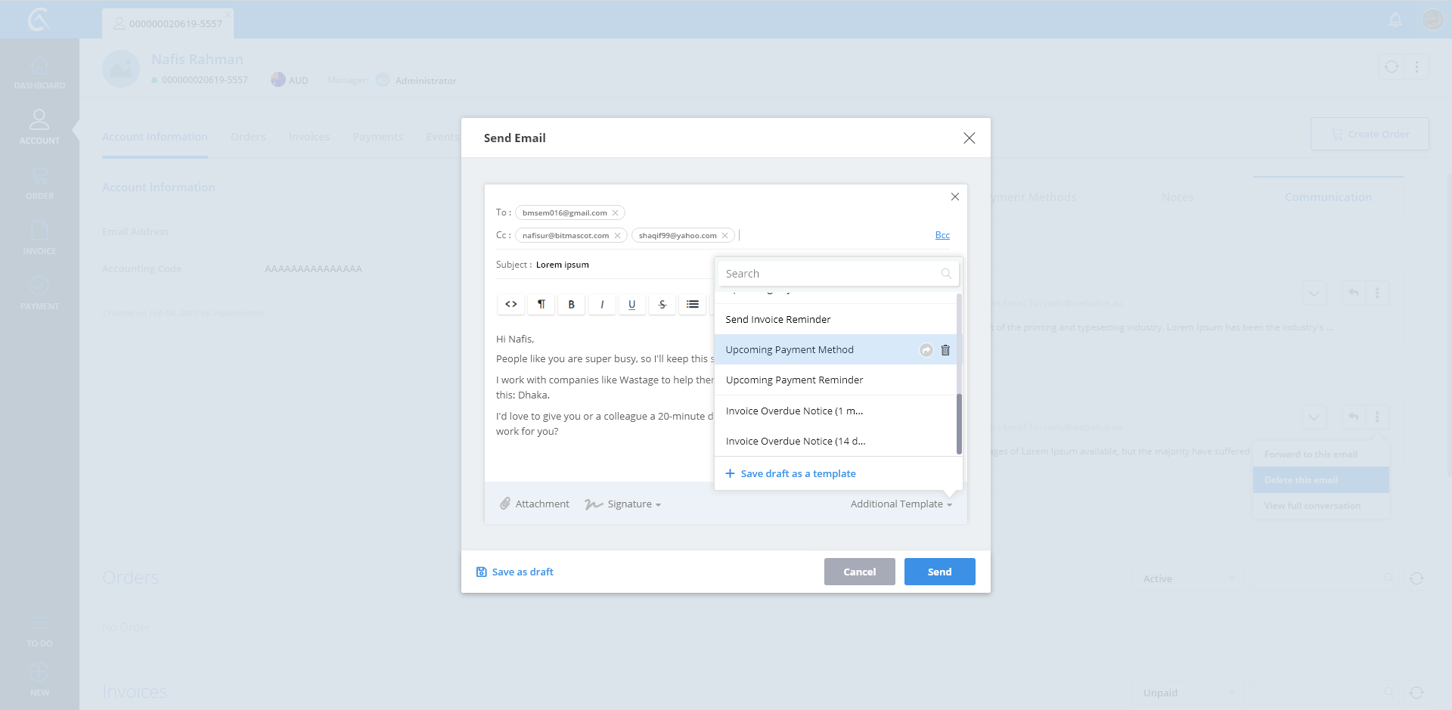Click the list formatting icon

(693, 304)
